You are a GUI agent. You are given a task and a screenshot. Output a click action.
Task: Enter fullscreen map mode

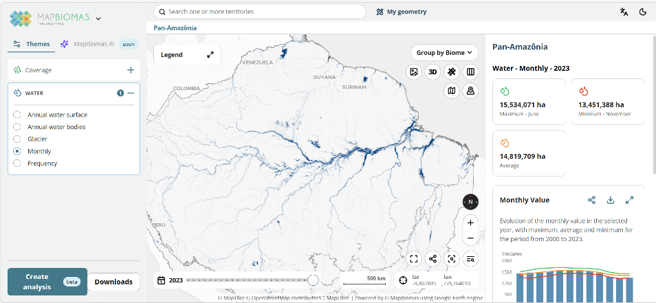(414, 259)
